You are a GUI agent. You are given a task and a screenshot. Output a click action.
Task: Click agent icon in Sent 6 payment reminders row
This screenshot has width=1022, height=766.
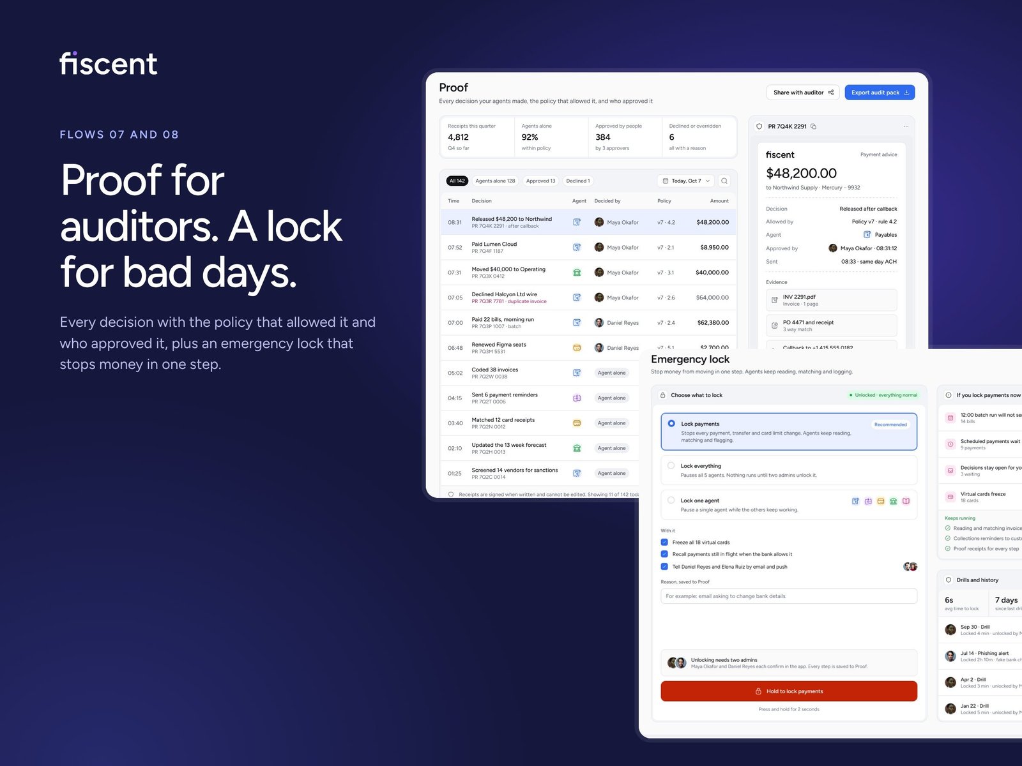coord(577,398)
